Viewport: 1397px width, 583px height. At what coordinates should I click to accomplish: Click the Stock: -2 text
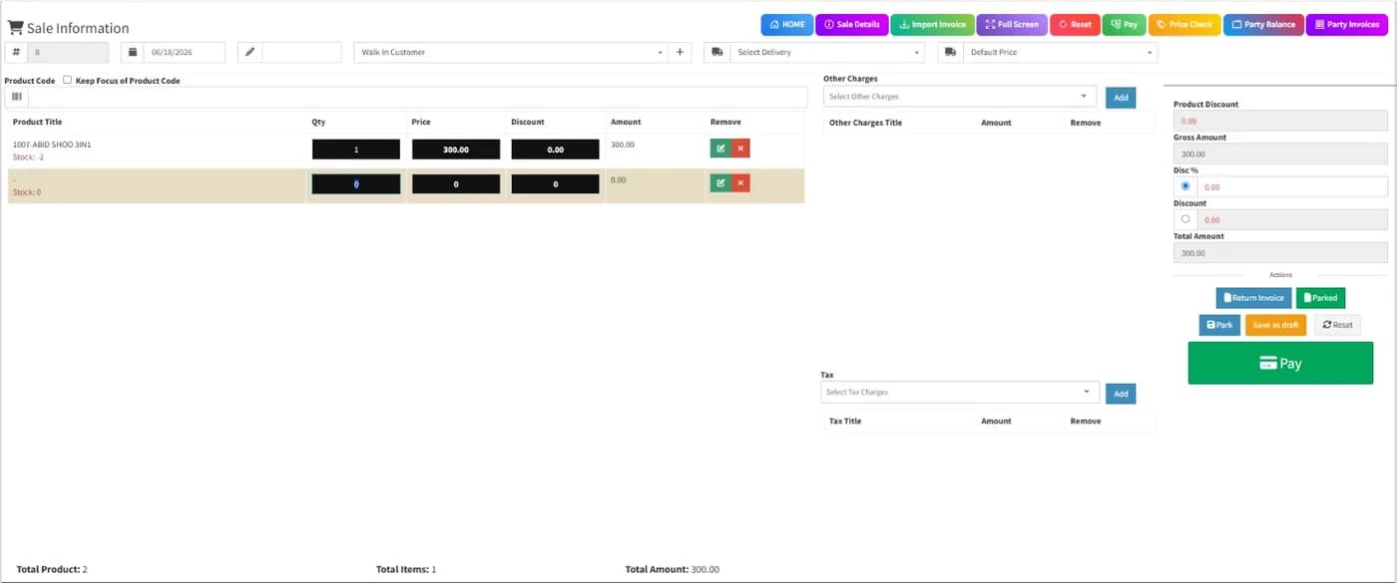[x=28, y=156]
